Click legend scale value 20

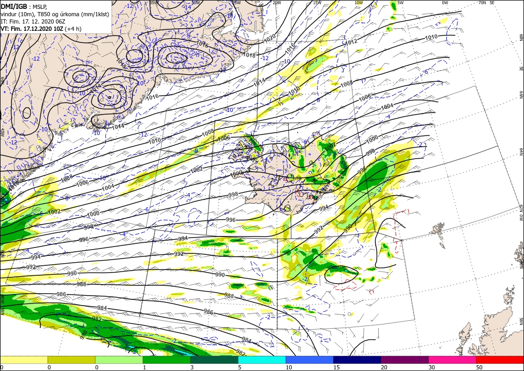click(384, 368)
